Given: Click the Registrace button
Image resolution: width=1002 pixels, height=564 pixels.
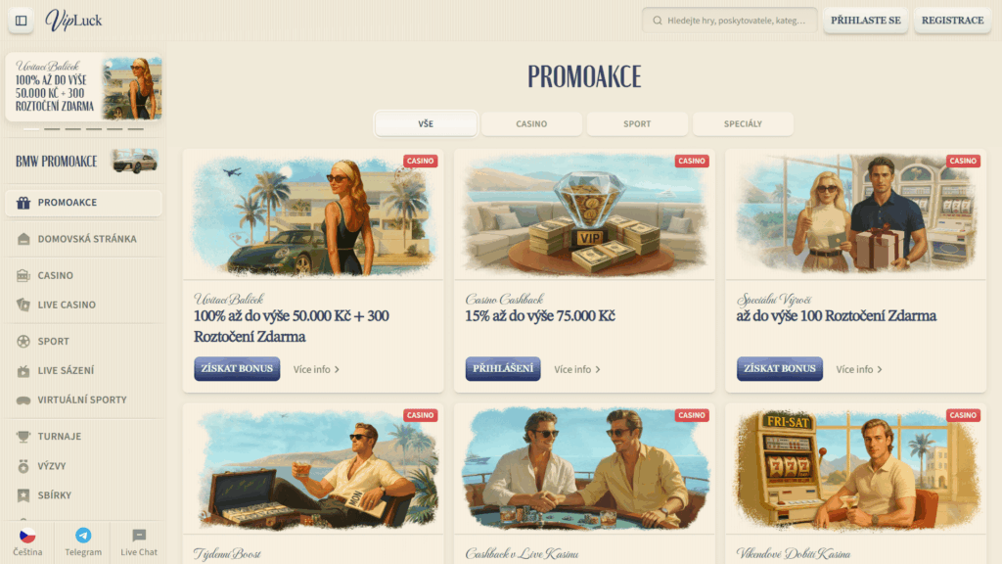Looking at the screenshot, I should click(x=952, y=21).
